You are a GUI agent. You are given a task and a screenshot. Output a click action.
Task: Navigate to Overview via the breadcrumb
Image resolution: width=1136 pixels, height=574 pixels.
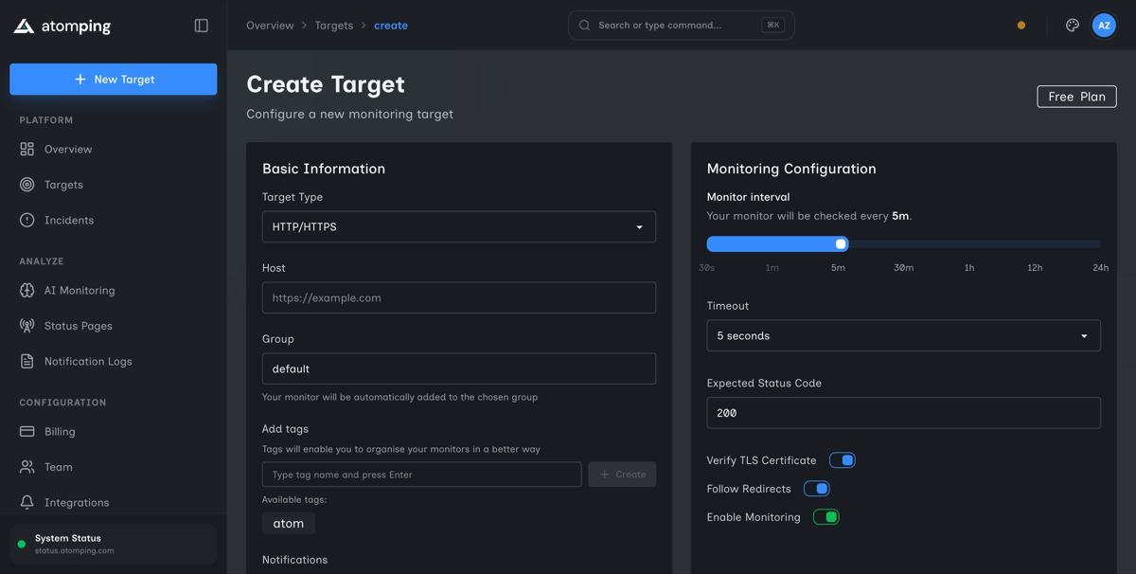tap(270, 25)
